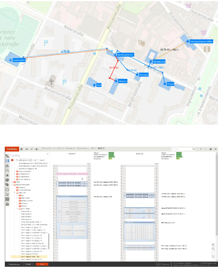
Task: Select the network topology icon in the sidebar
Action: pos(7,194)
